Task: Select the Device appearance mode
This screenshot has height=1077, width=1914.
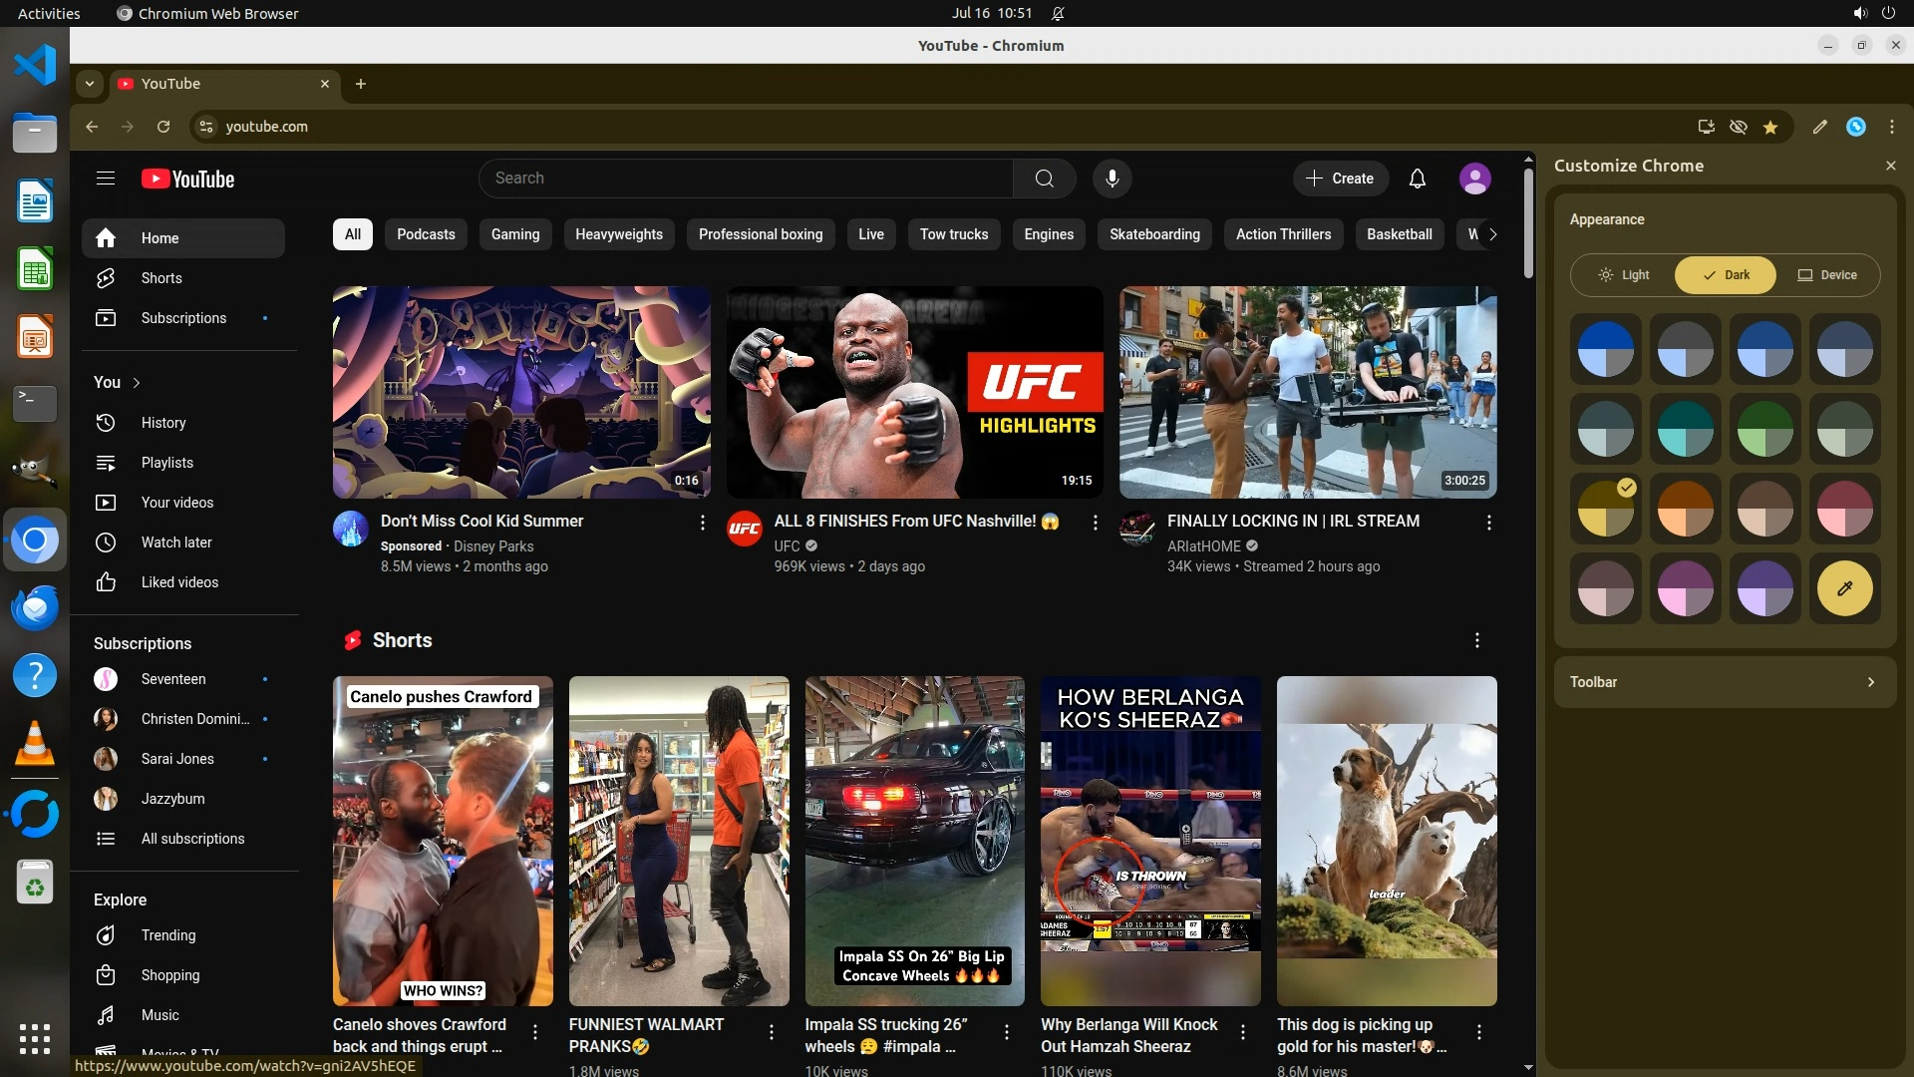Action: tap(1827, 275)
